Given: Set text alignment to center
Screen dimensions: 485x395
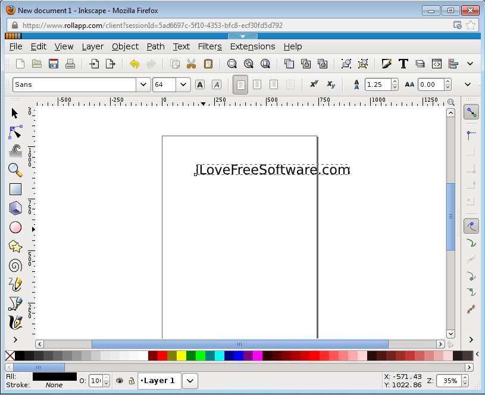Looking at the screenshot, I should (x=257, y=84).
